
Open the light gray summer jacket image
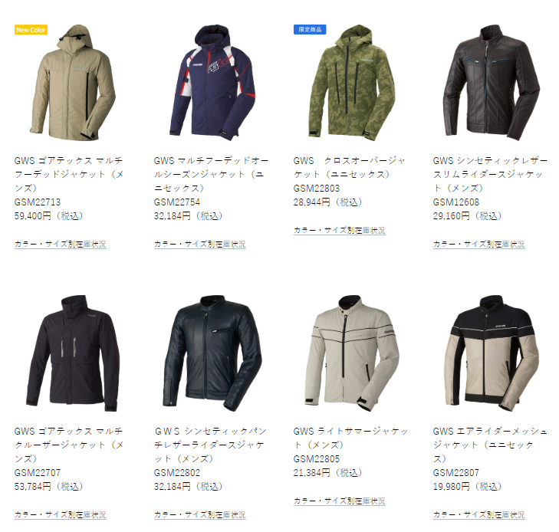click(352, 353)
